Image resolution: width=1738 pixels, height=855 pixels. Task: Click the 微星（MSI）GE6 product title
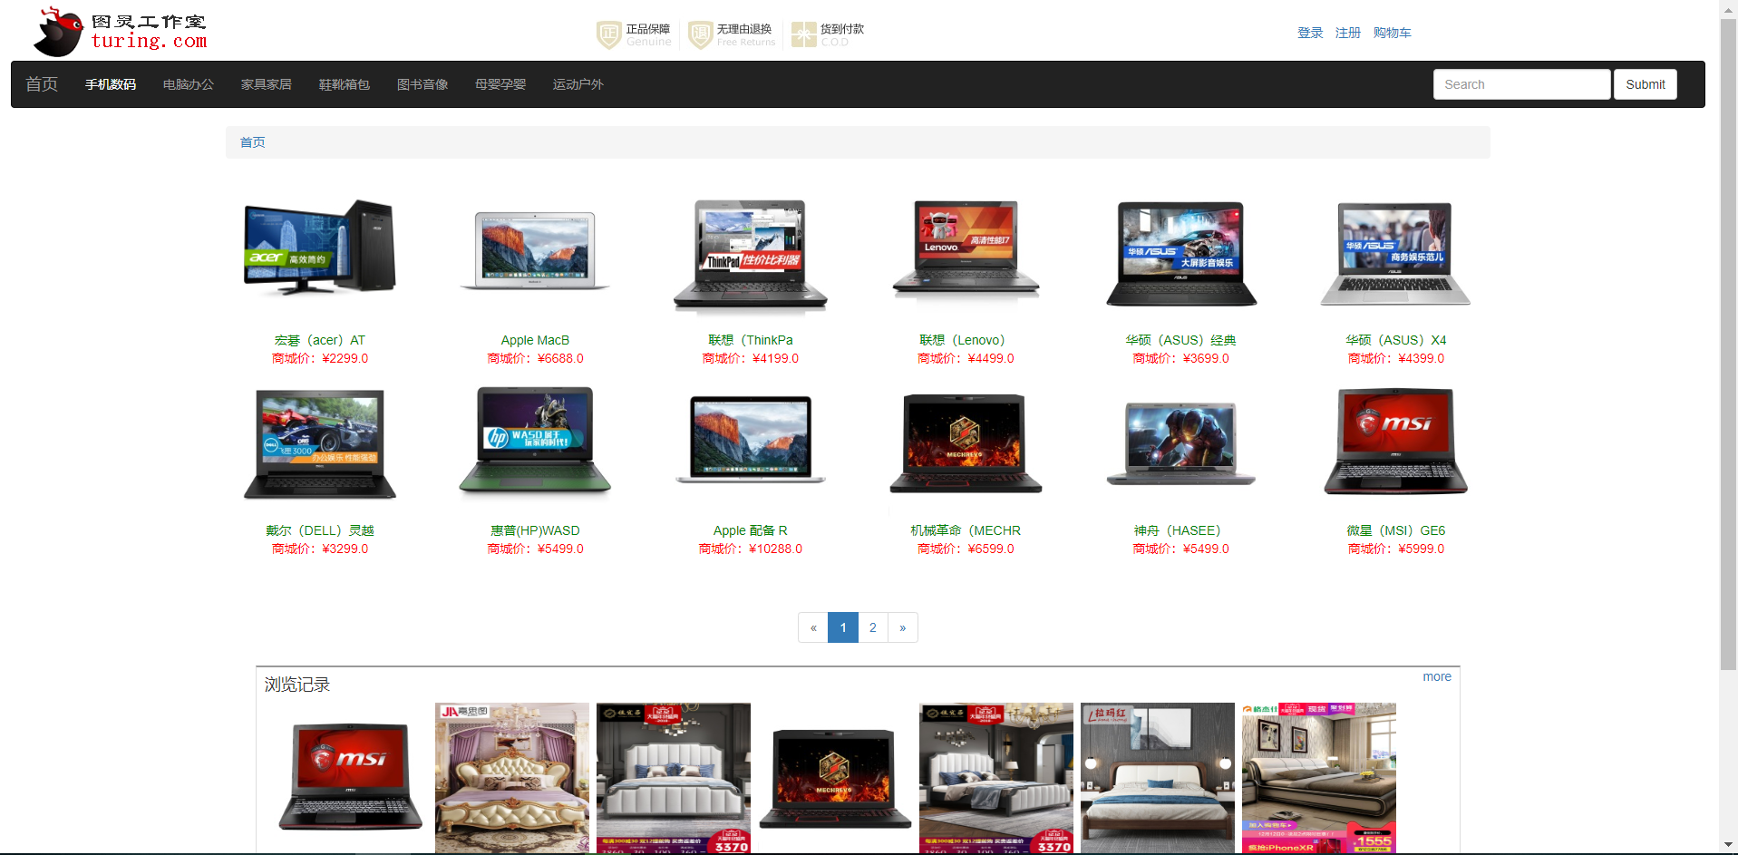pyautogui.click(x=1396, y=530)
